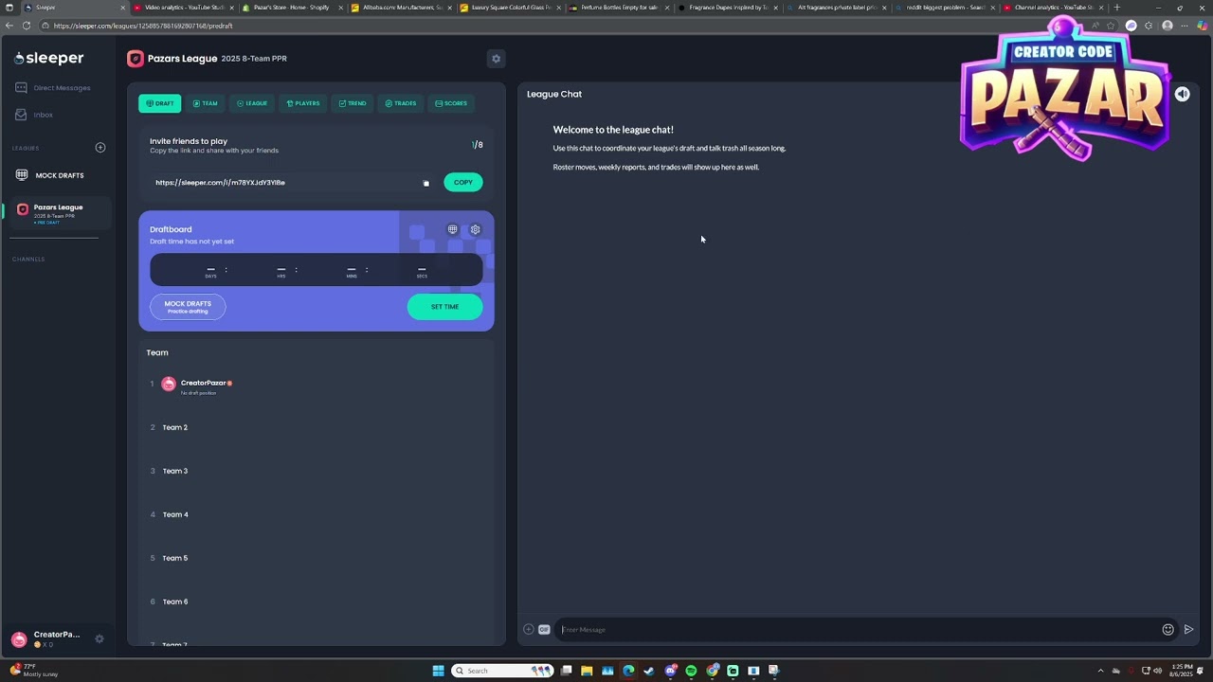Select the Team 4 row
Screen dimensions: 1213x682
(x=316, y=514)
